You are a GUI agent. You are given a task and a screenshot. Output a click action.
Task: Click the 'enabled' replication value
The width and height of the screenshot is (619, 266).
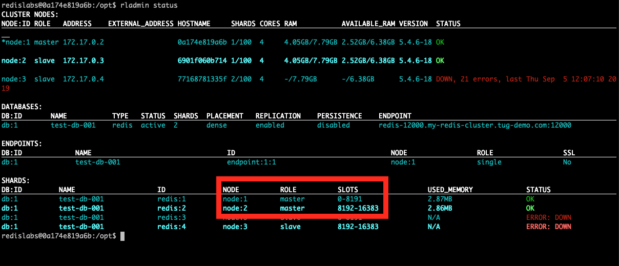click(x=270, y=125)
